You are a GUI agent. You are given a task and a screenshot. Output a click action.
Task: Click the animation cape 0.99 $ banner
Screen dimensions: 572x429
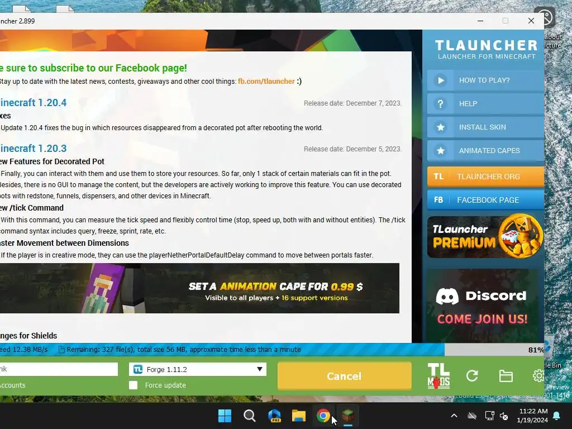point(199,288)
